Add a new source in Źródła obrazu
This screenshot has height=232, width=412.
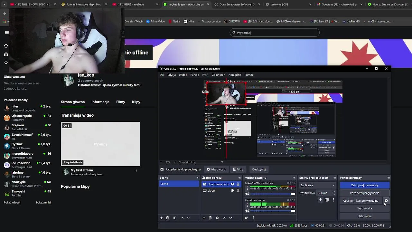(x=204, y=218)
